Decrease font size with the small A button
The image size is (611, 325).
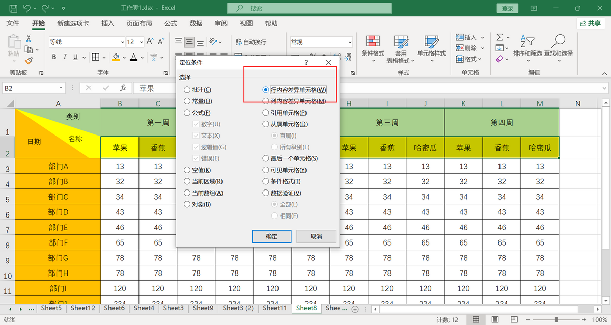pyautogui.click(x=161, y=42)
